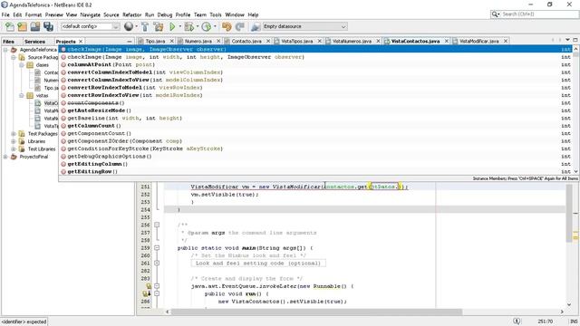Close the Projects panel tab
The width and height of the screenshot is (580, 326).
tap(81, 42)
